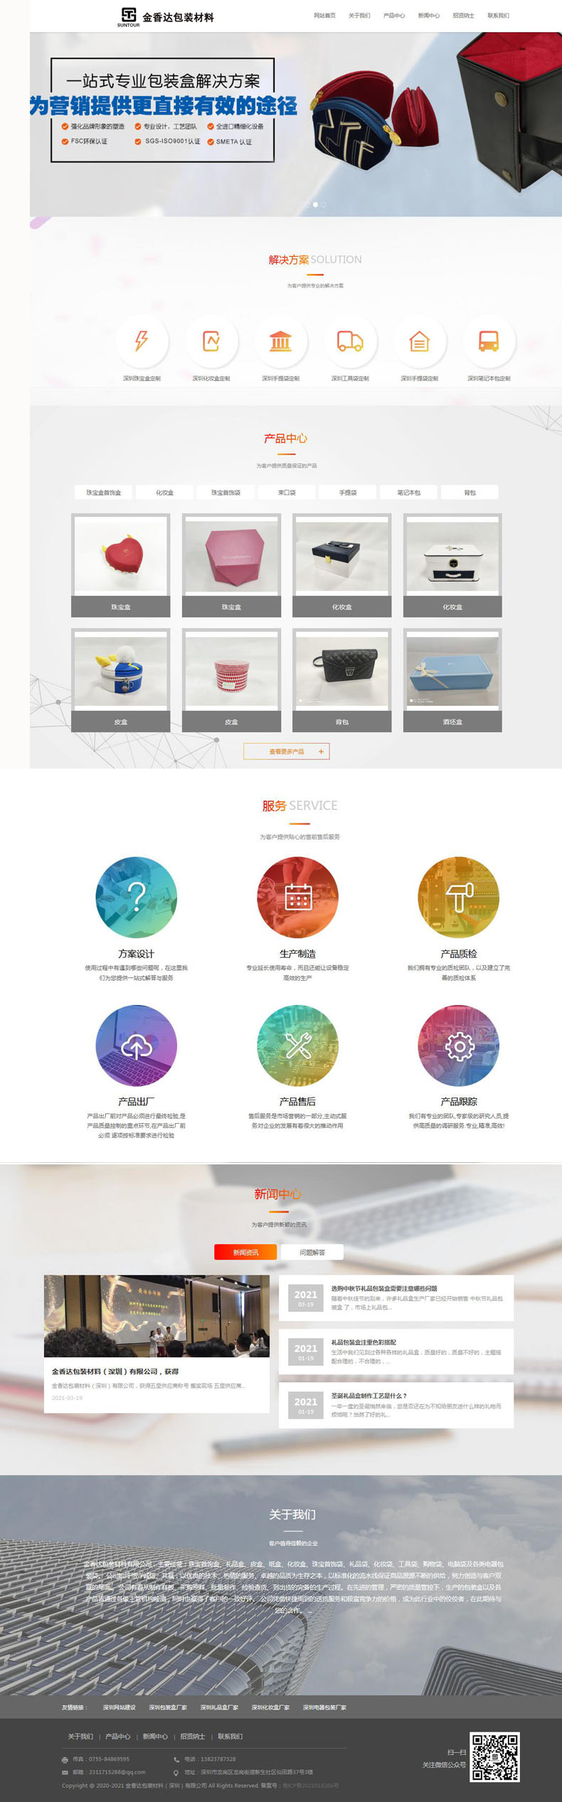Click the 查看更多产品 button
Screen dimensions: 562x1802
(x=287, y=751)
